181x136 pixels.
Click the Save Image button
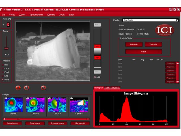(x=35, y=123)
